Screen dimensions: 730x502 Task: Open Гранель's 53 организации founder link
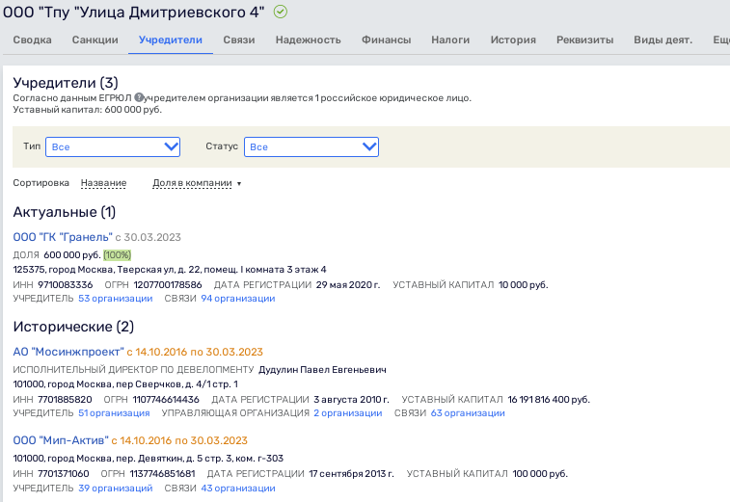pyautogui.click(x=116, y=299)
